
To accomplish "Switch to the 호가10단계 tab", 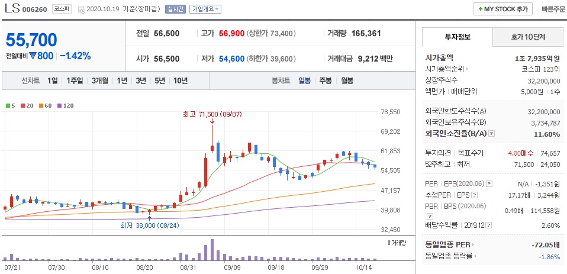I will pos(528,37).
